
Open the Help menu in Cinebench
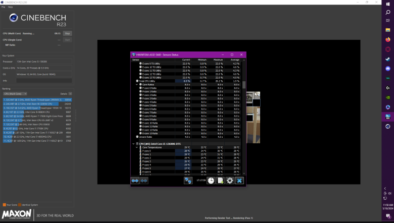tap(10, 7)
